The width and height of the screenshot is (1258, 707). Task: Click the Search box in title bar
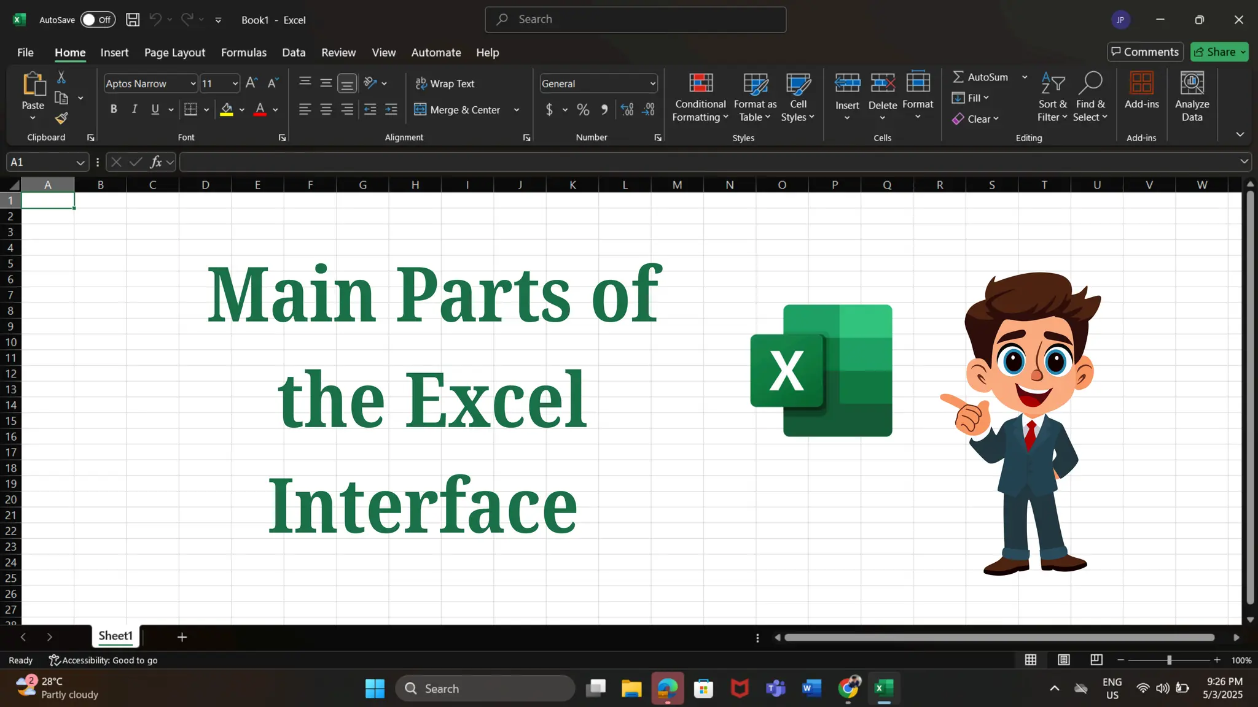click(x=635, y=20)
